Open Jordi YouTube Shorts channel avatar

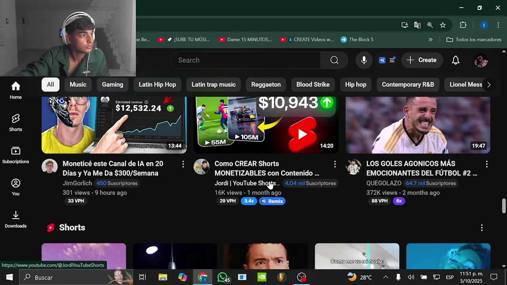tap(201, 167)
